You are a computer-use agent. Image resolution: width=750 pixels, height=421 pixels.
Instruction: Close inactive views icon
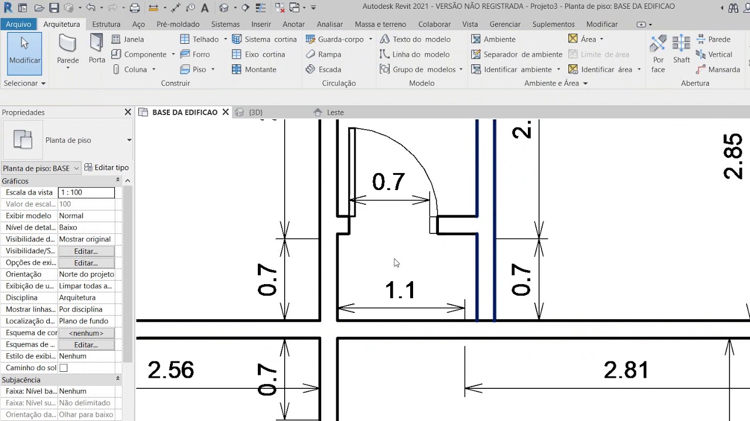click(280, 8)
